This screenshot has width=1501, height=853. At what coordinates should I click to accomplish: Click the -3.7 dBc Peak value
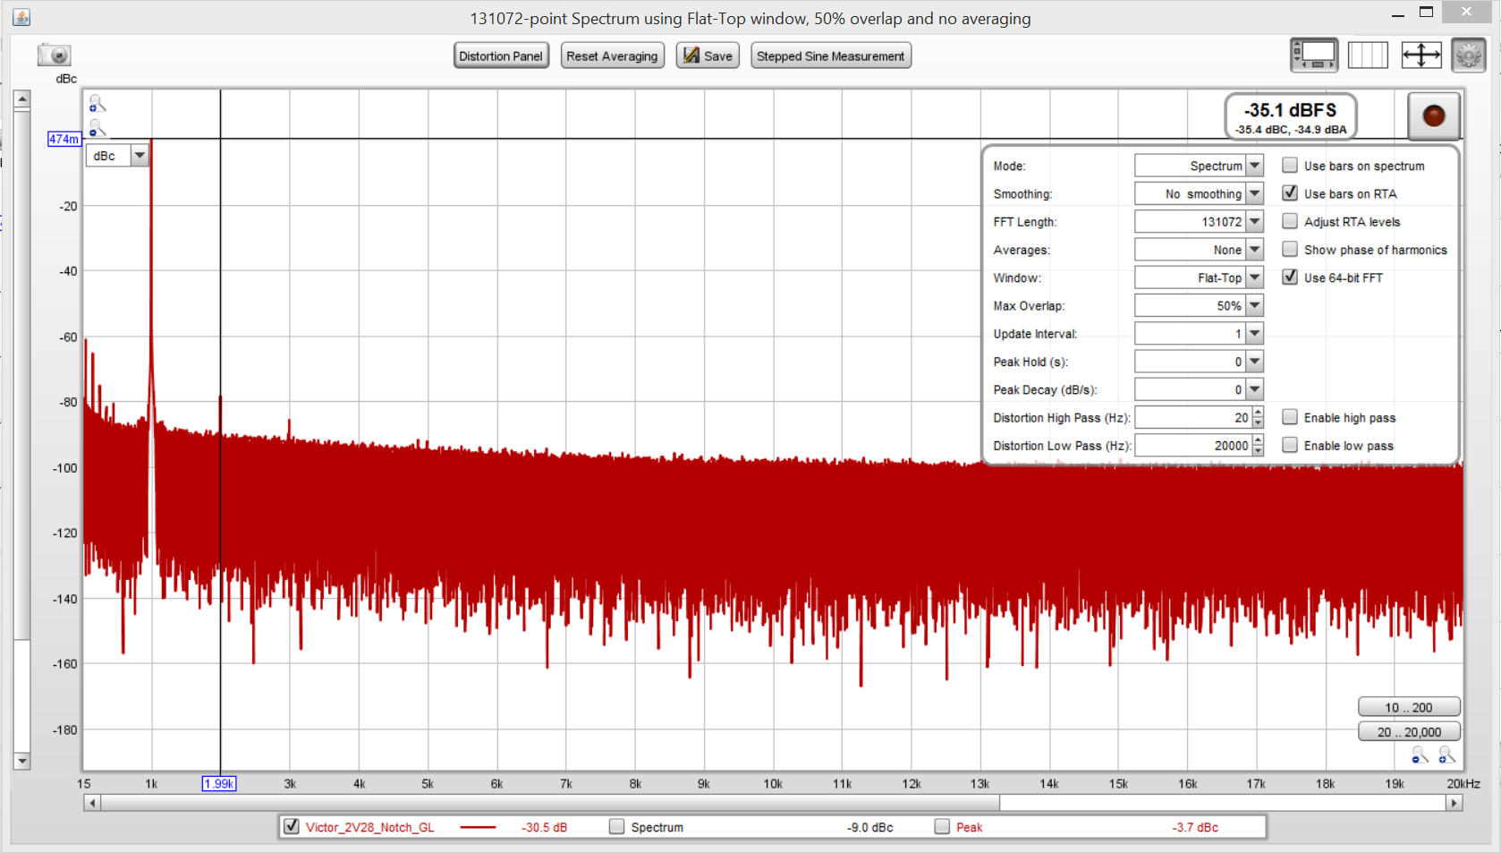pos(1195,827)
